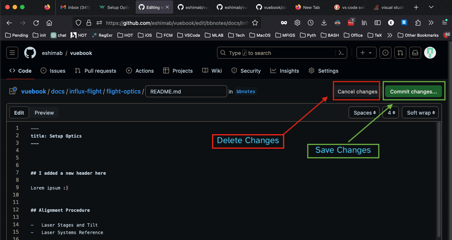The width and height of the screenshot is (452, 240).
Task: Open the gear settings icon in Firefox toolbar
Action: point(297,23)
